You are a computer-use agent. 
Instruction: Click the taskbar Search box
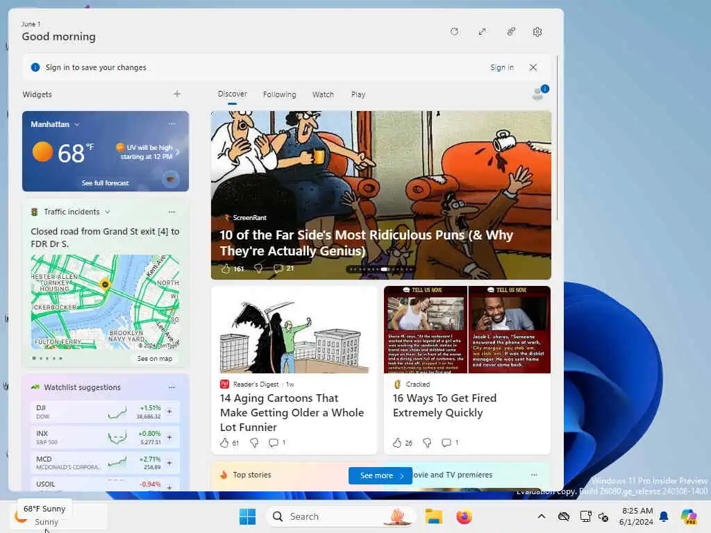point(340,516)
